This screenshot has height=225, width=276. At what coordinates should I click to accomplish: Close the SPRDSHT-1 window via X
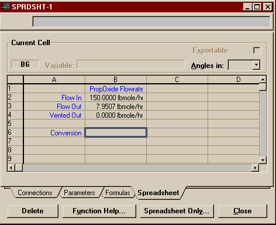[x=268, y=7]
